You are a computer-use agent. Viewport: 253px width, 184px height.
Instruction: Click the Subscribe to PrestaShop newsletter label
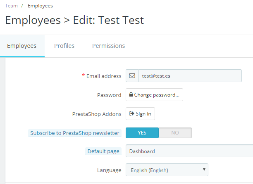point(75,133)
